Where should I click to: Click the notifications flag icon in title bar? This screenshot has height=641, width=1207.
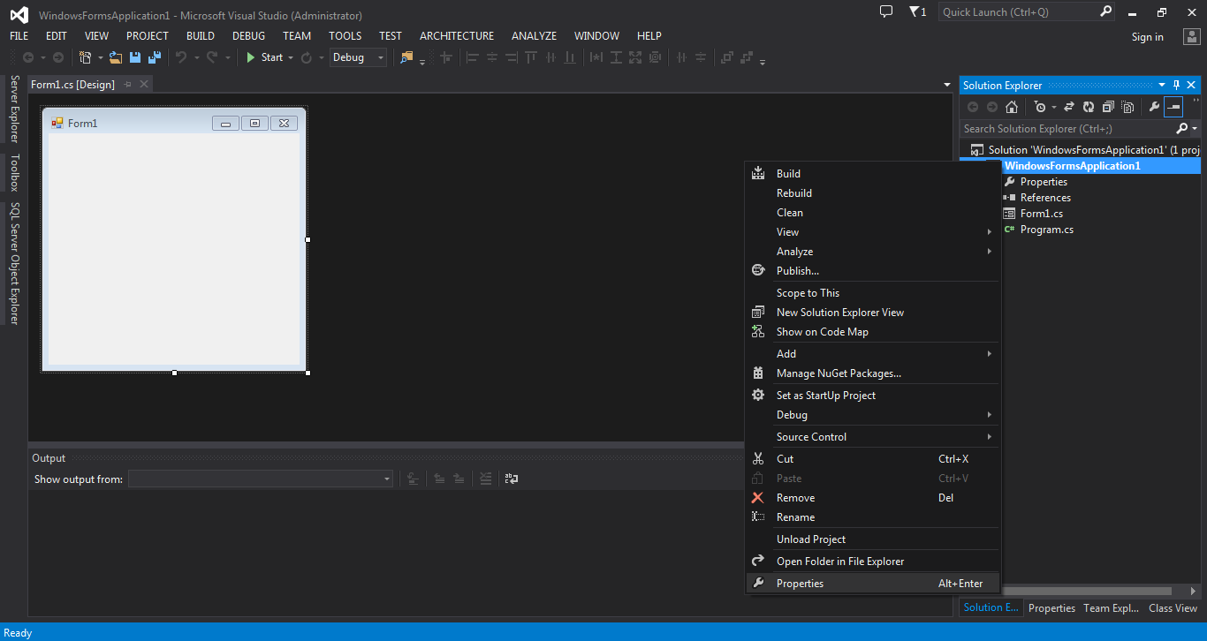pos(917,12)
